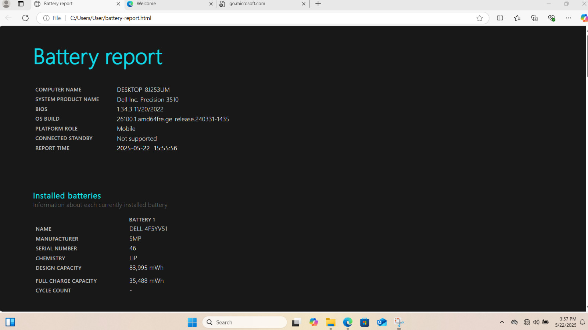Add this page to favorites
This screenshot has height=330, width=588.
[x=480, y=18]
